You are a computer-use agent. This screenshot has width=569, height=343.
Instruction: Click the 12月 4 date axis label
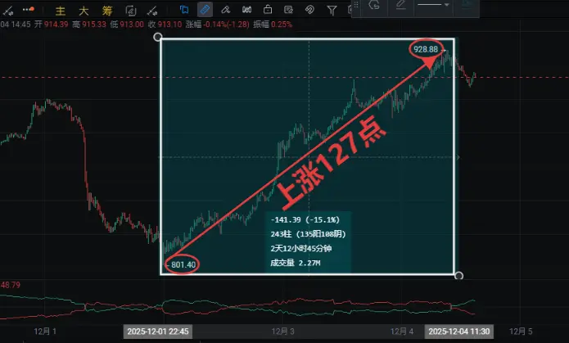(402, 331)
